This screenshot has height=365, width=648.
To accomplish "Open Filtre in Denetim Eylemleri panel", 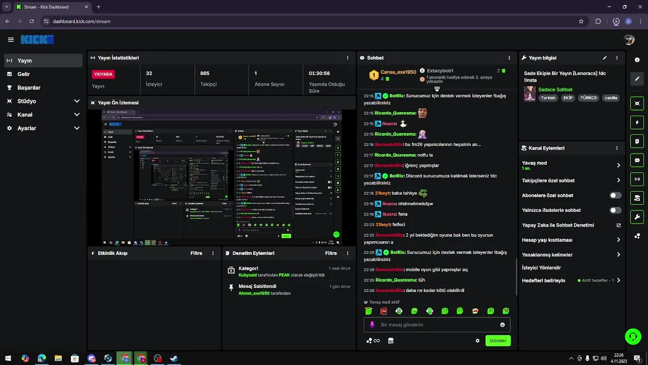I will point(331,253).
